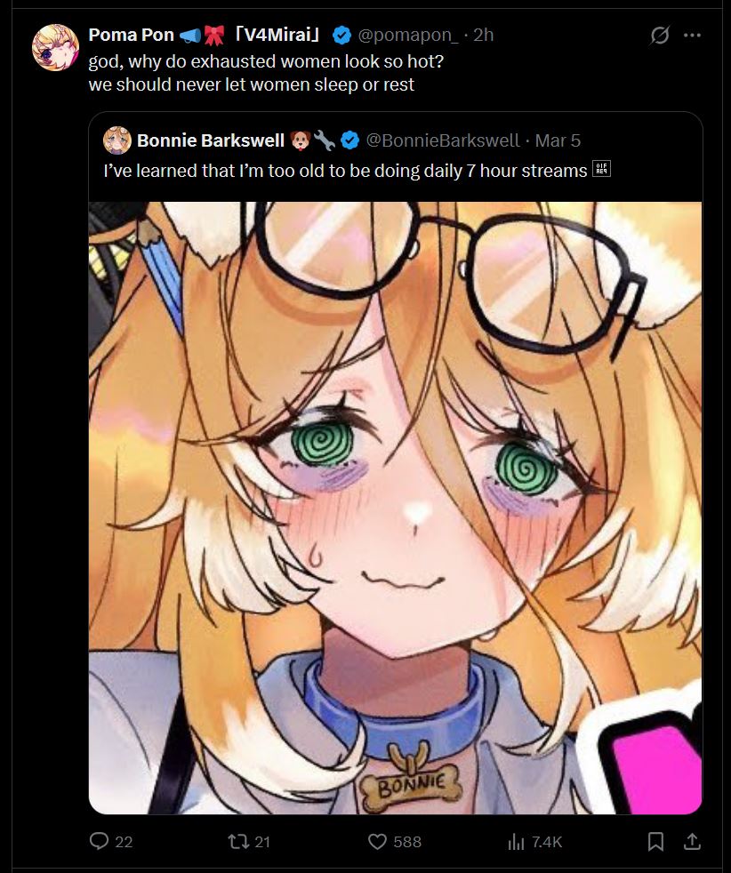Screen dimensions: 731x873
Task: Expand the quoted anime girl image
Action: 395,508
